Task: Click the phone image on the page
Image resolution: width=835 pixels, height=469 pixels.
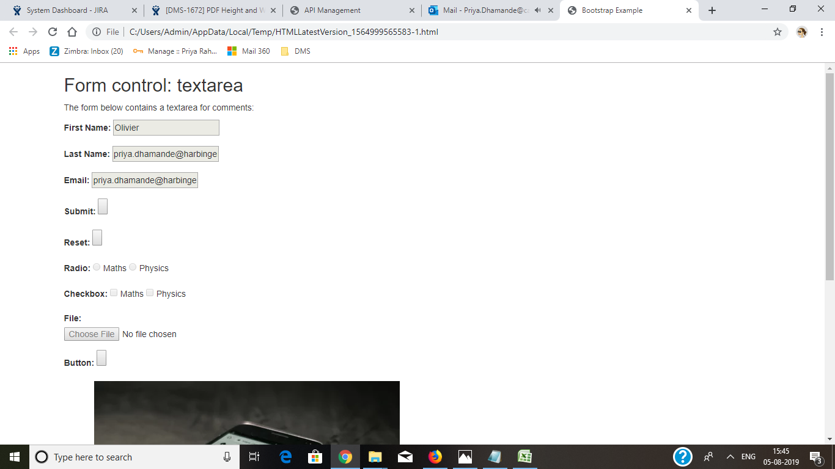Action: click(x=247, y=413)
